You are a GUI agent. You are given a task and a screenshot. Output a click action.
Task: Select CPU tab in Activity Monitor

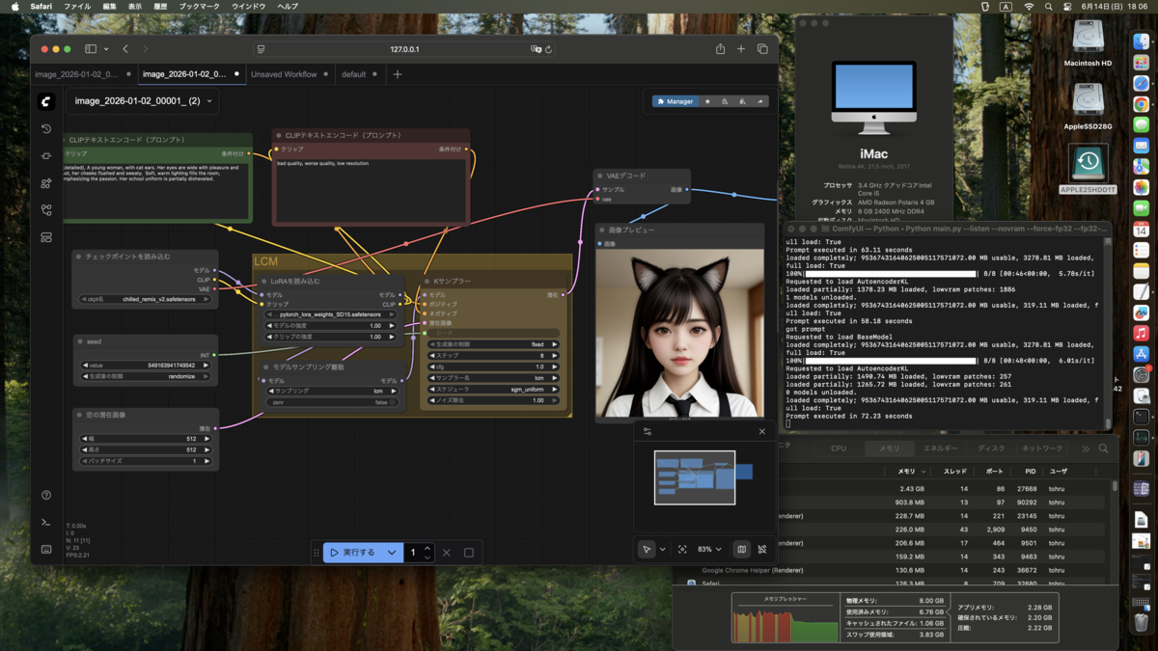click(x=839, y=448)
